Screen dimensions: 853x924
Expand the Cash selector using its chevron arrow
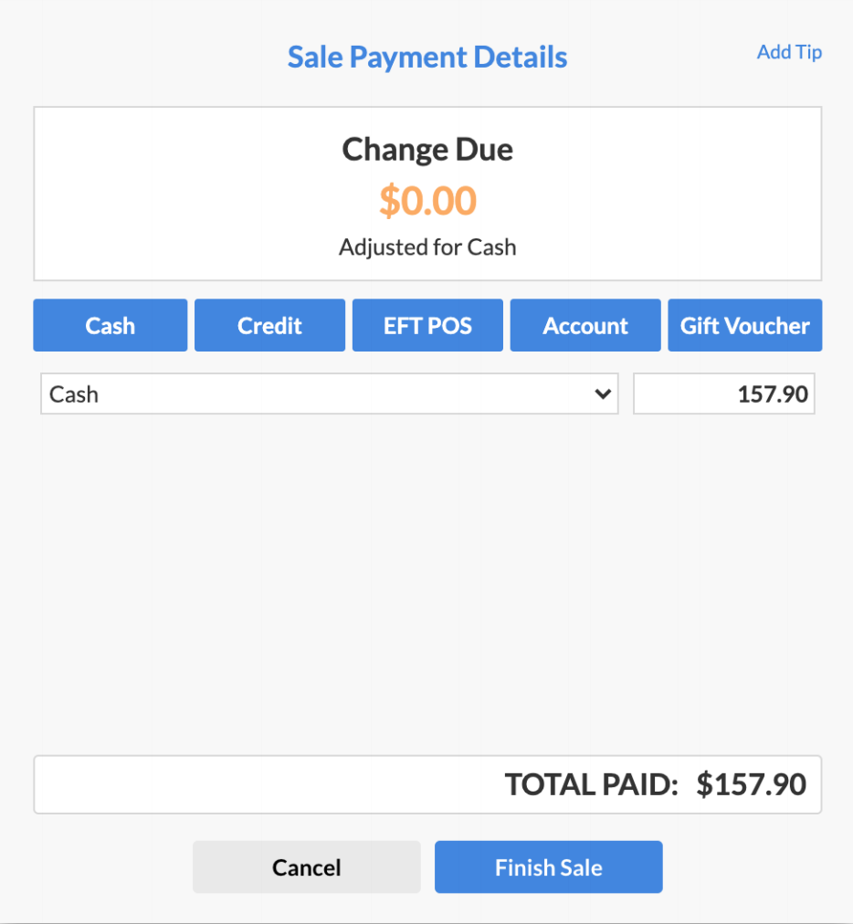tap(602, 394)
